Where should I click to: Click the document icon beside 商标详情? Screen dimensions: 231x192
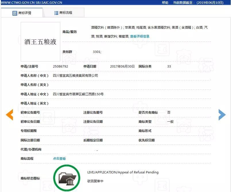click(15, 13)
